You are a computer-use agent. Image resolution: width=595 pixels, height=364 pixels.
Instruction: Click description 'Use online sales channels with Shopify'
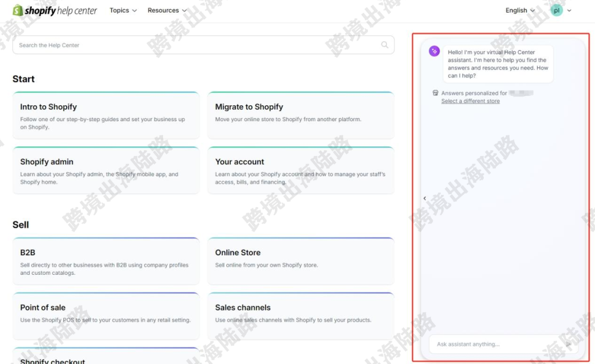pyautogui.click(x=293, y=320)
